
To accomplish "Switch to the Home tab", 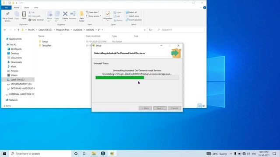I will [17, 8].
